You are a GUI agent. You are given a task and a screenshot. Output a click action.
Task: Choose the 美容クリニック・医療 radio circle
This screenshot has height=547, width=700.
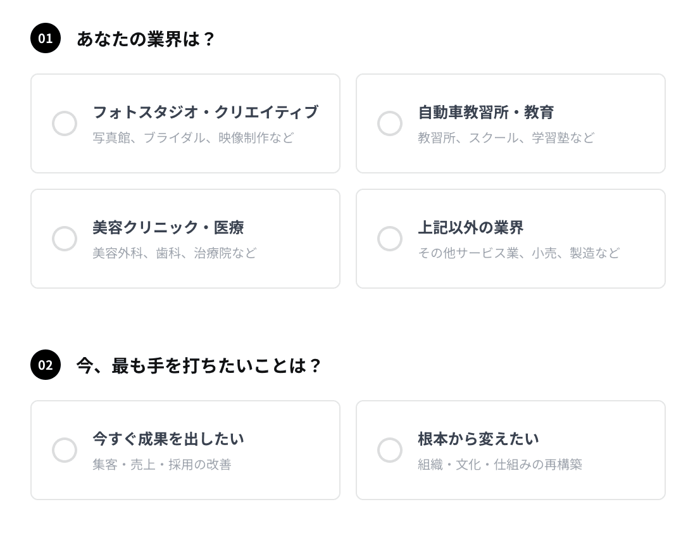pos(65,239)
